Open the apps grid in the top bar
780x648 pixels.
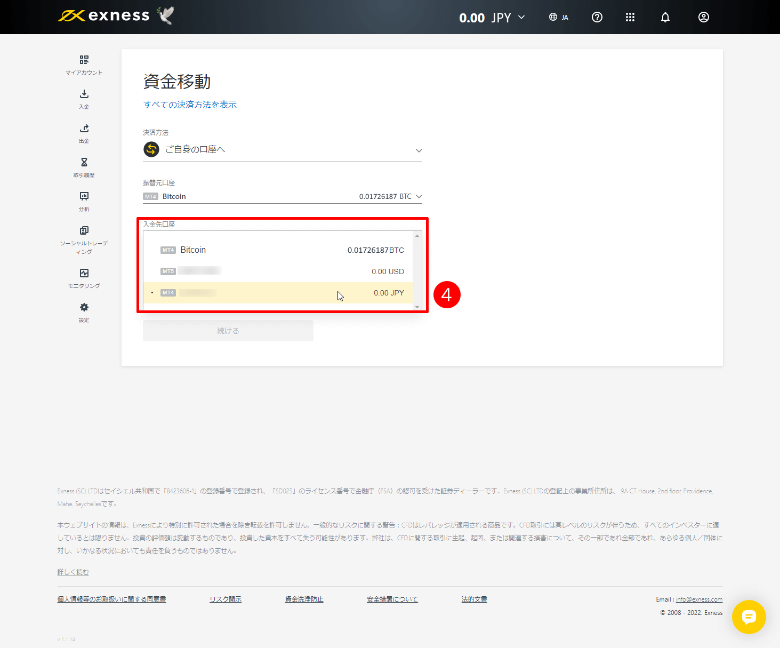[x=630, y=17]
